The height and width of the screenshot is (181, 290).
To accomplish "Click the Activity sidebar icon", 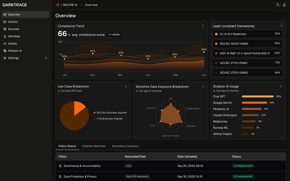I will [x=5, y=22].
